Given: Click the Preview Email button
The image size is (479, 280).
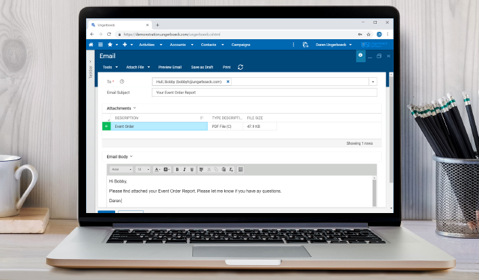Looking at the screenshot, I should (x=170, y=67).
